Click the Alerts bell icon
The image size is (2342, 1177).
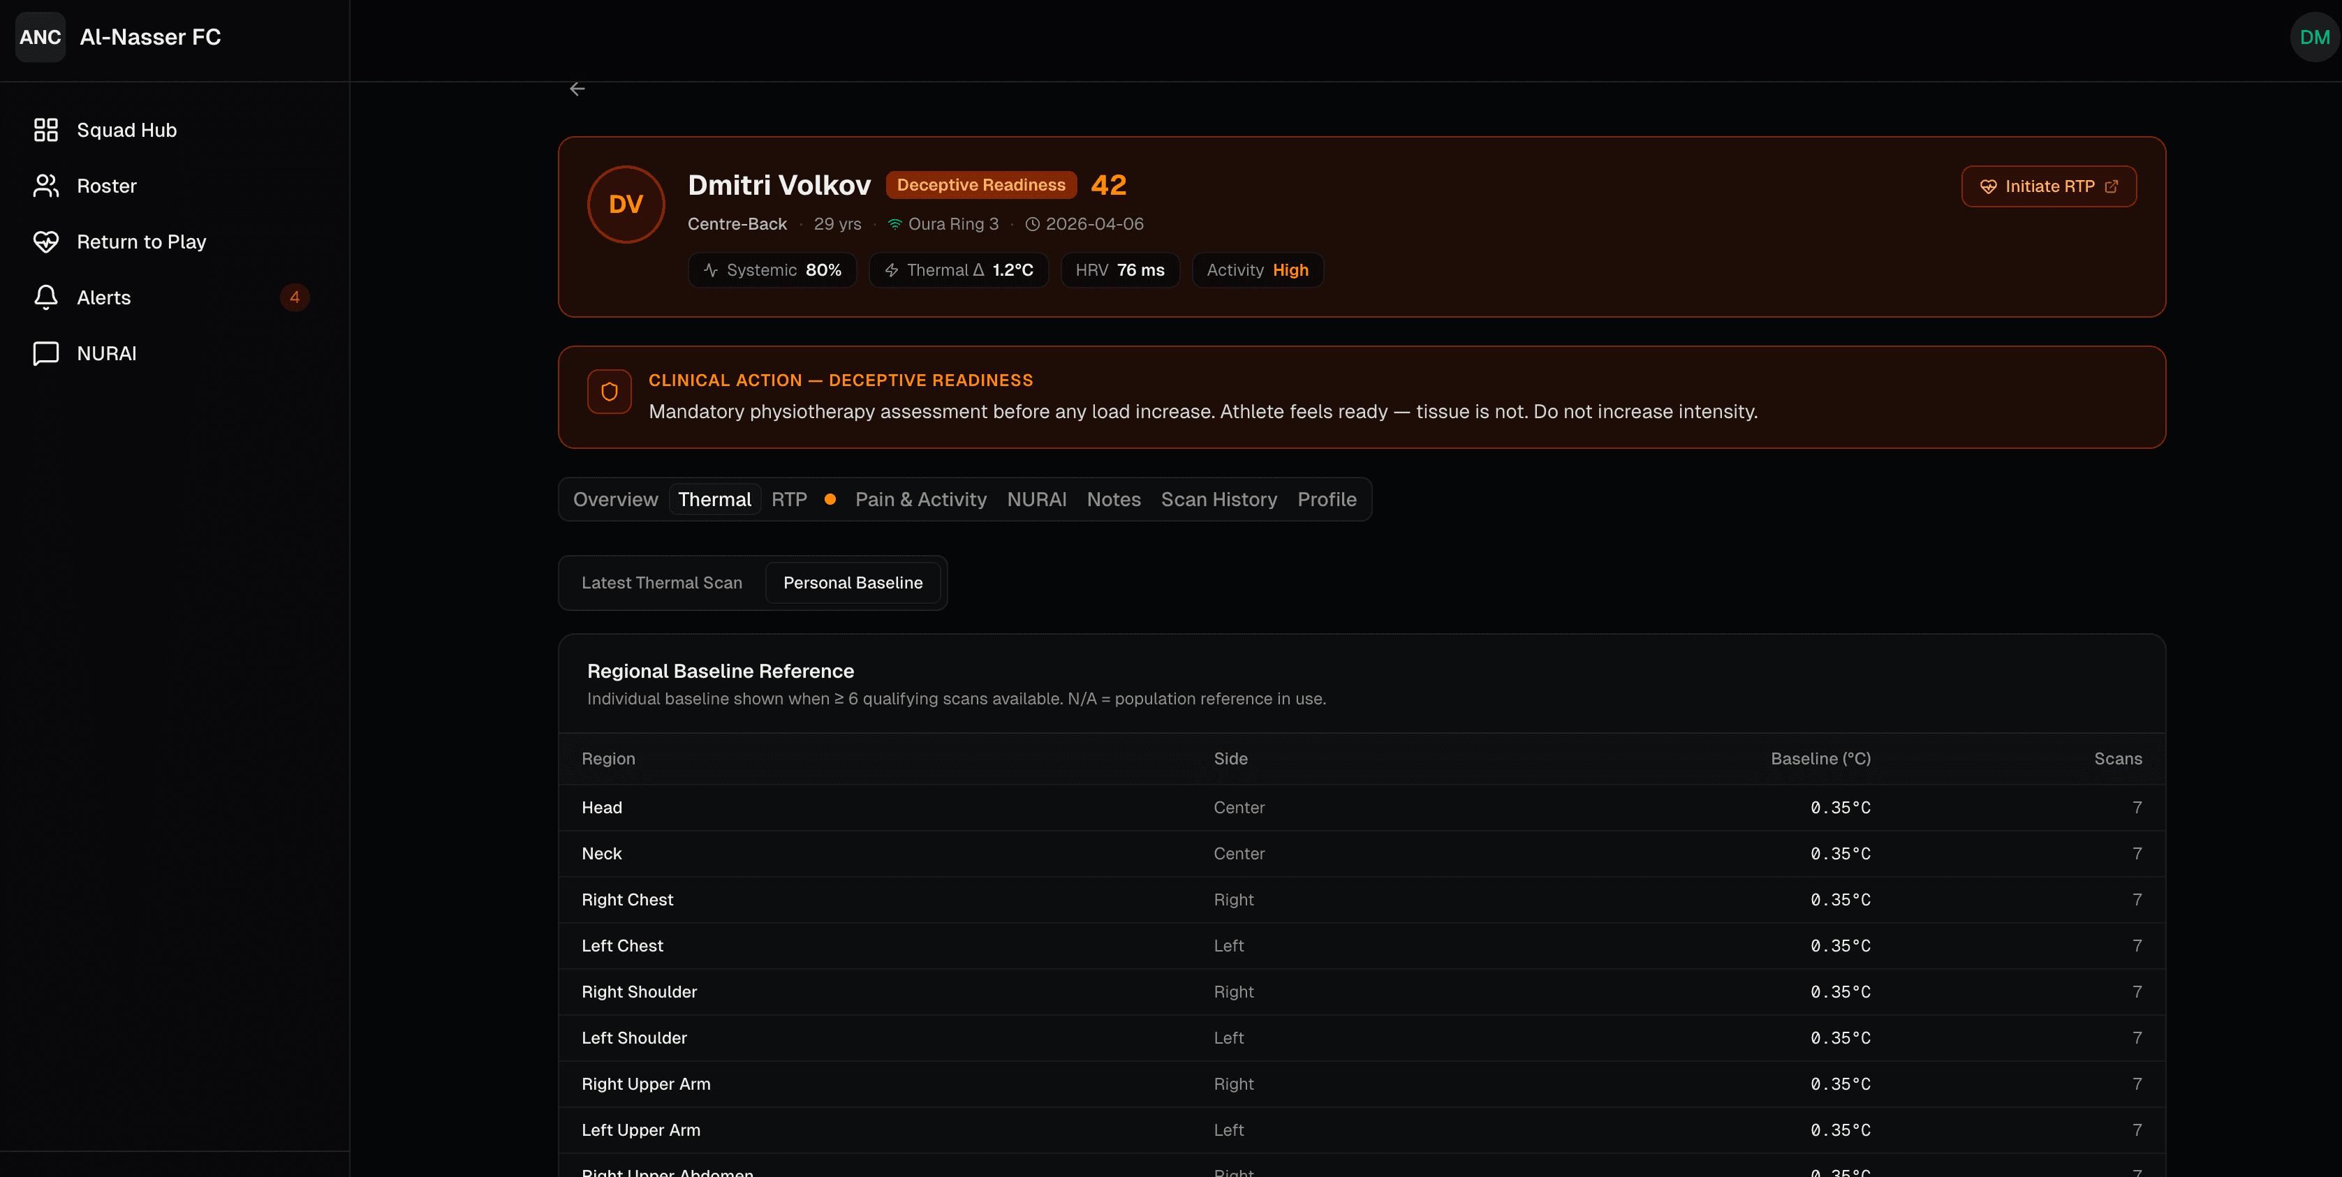[x=45, y=297]
